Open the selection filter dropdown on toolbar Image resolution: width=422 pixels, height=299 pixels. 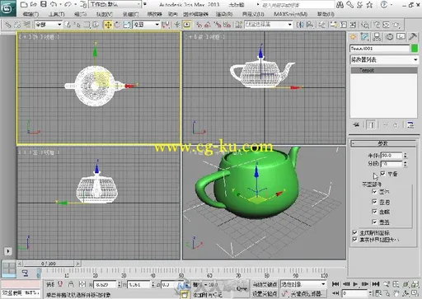click(x=49, y=25)
